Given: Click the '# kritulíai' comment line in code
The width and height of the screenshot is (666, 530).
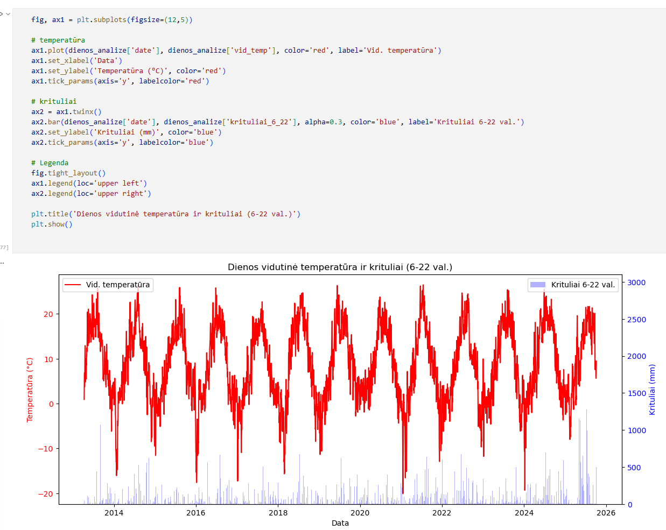Looking at the screenshot, I should [54, 102].
